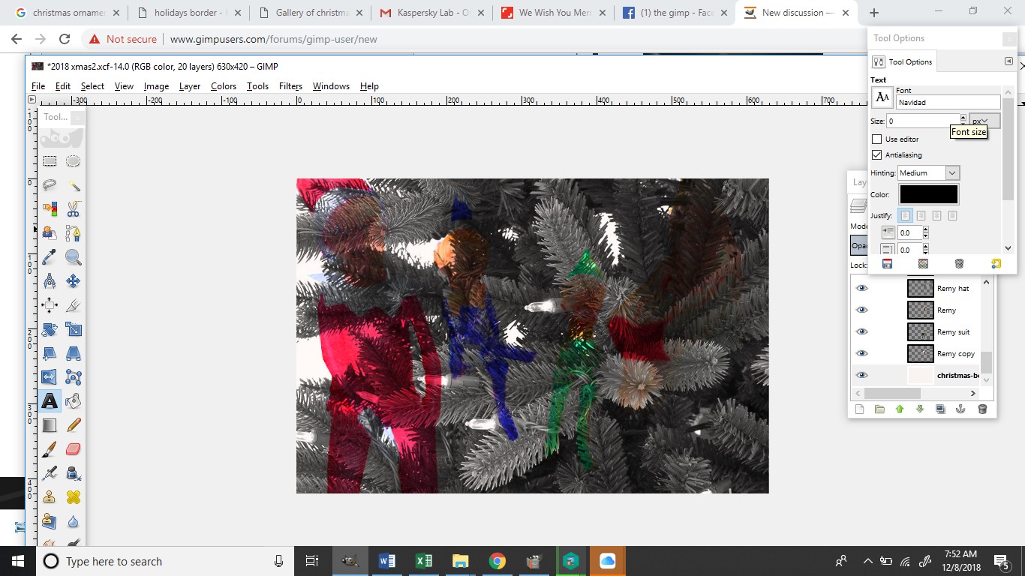
Task: Open the File menu
Action: 38,86
